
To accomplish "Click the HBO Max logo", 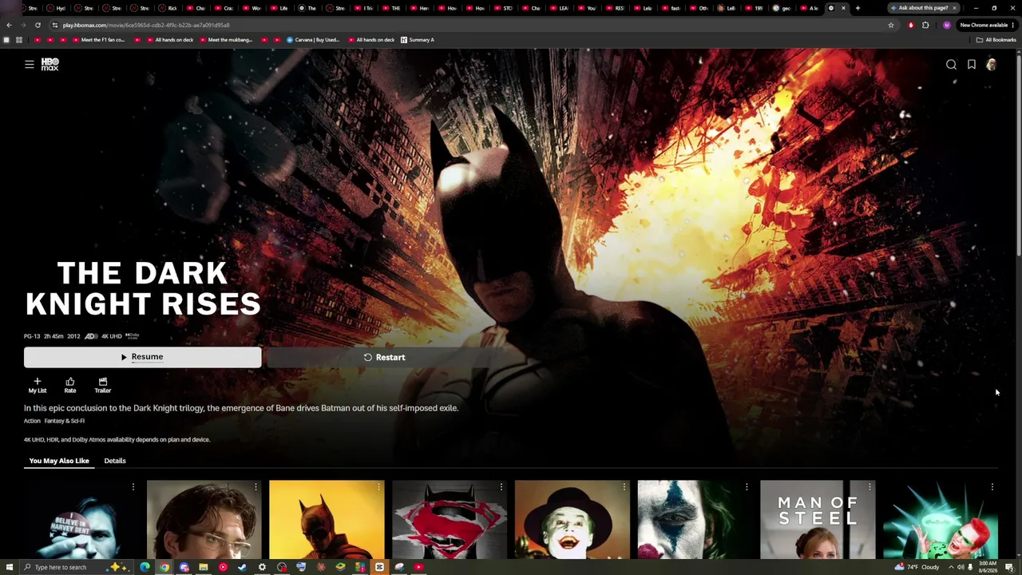I will pyautogui.click(x=50, y=65).
